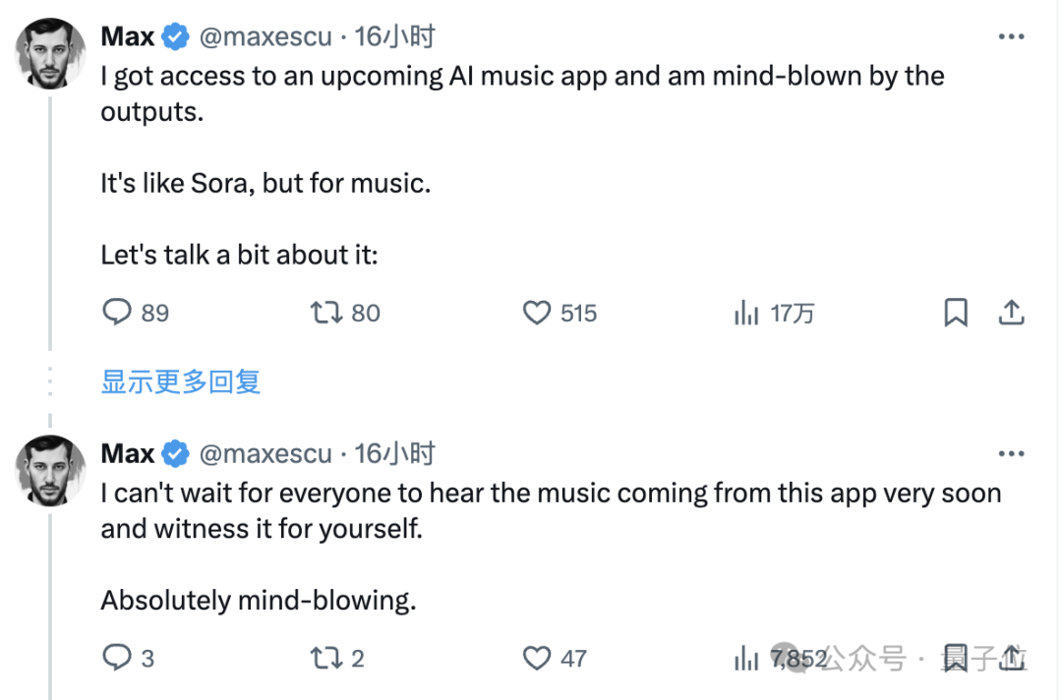Image resolution: width=1062 pixels, height=700 pixels.
Task: Open Max's profile picture on first tweet
Action: [51, 53]
